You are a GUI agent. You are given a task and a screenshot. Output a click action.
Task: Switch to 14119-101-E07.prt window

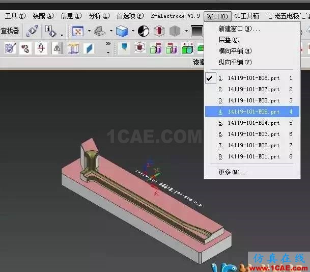[x=252, y=90]
